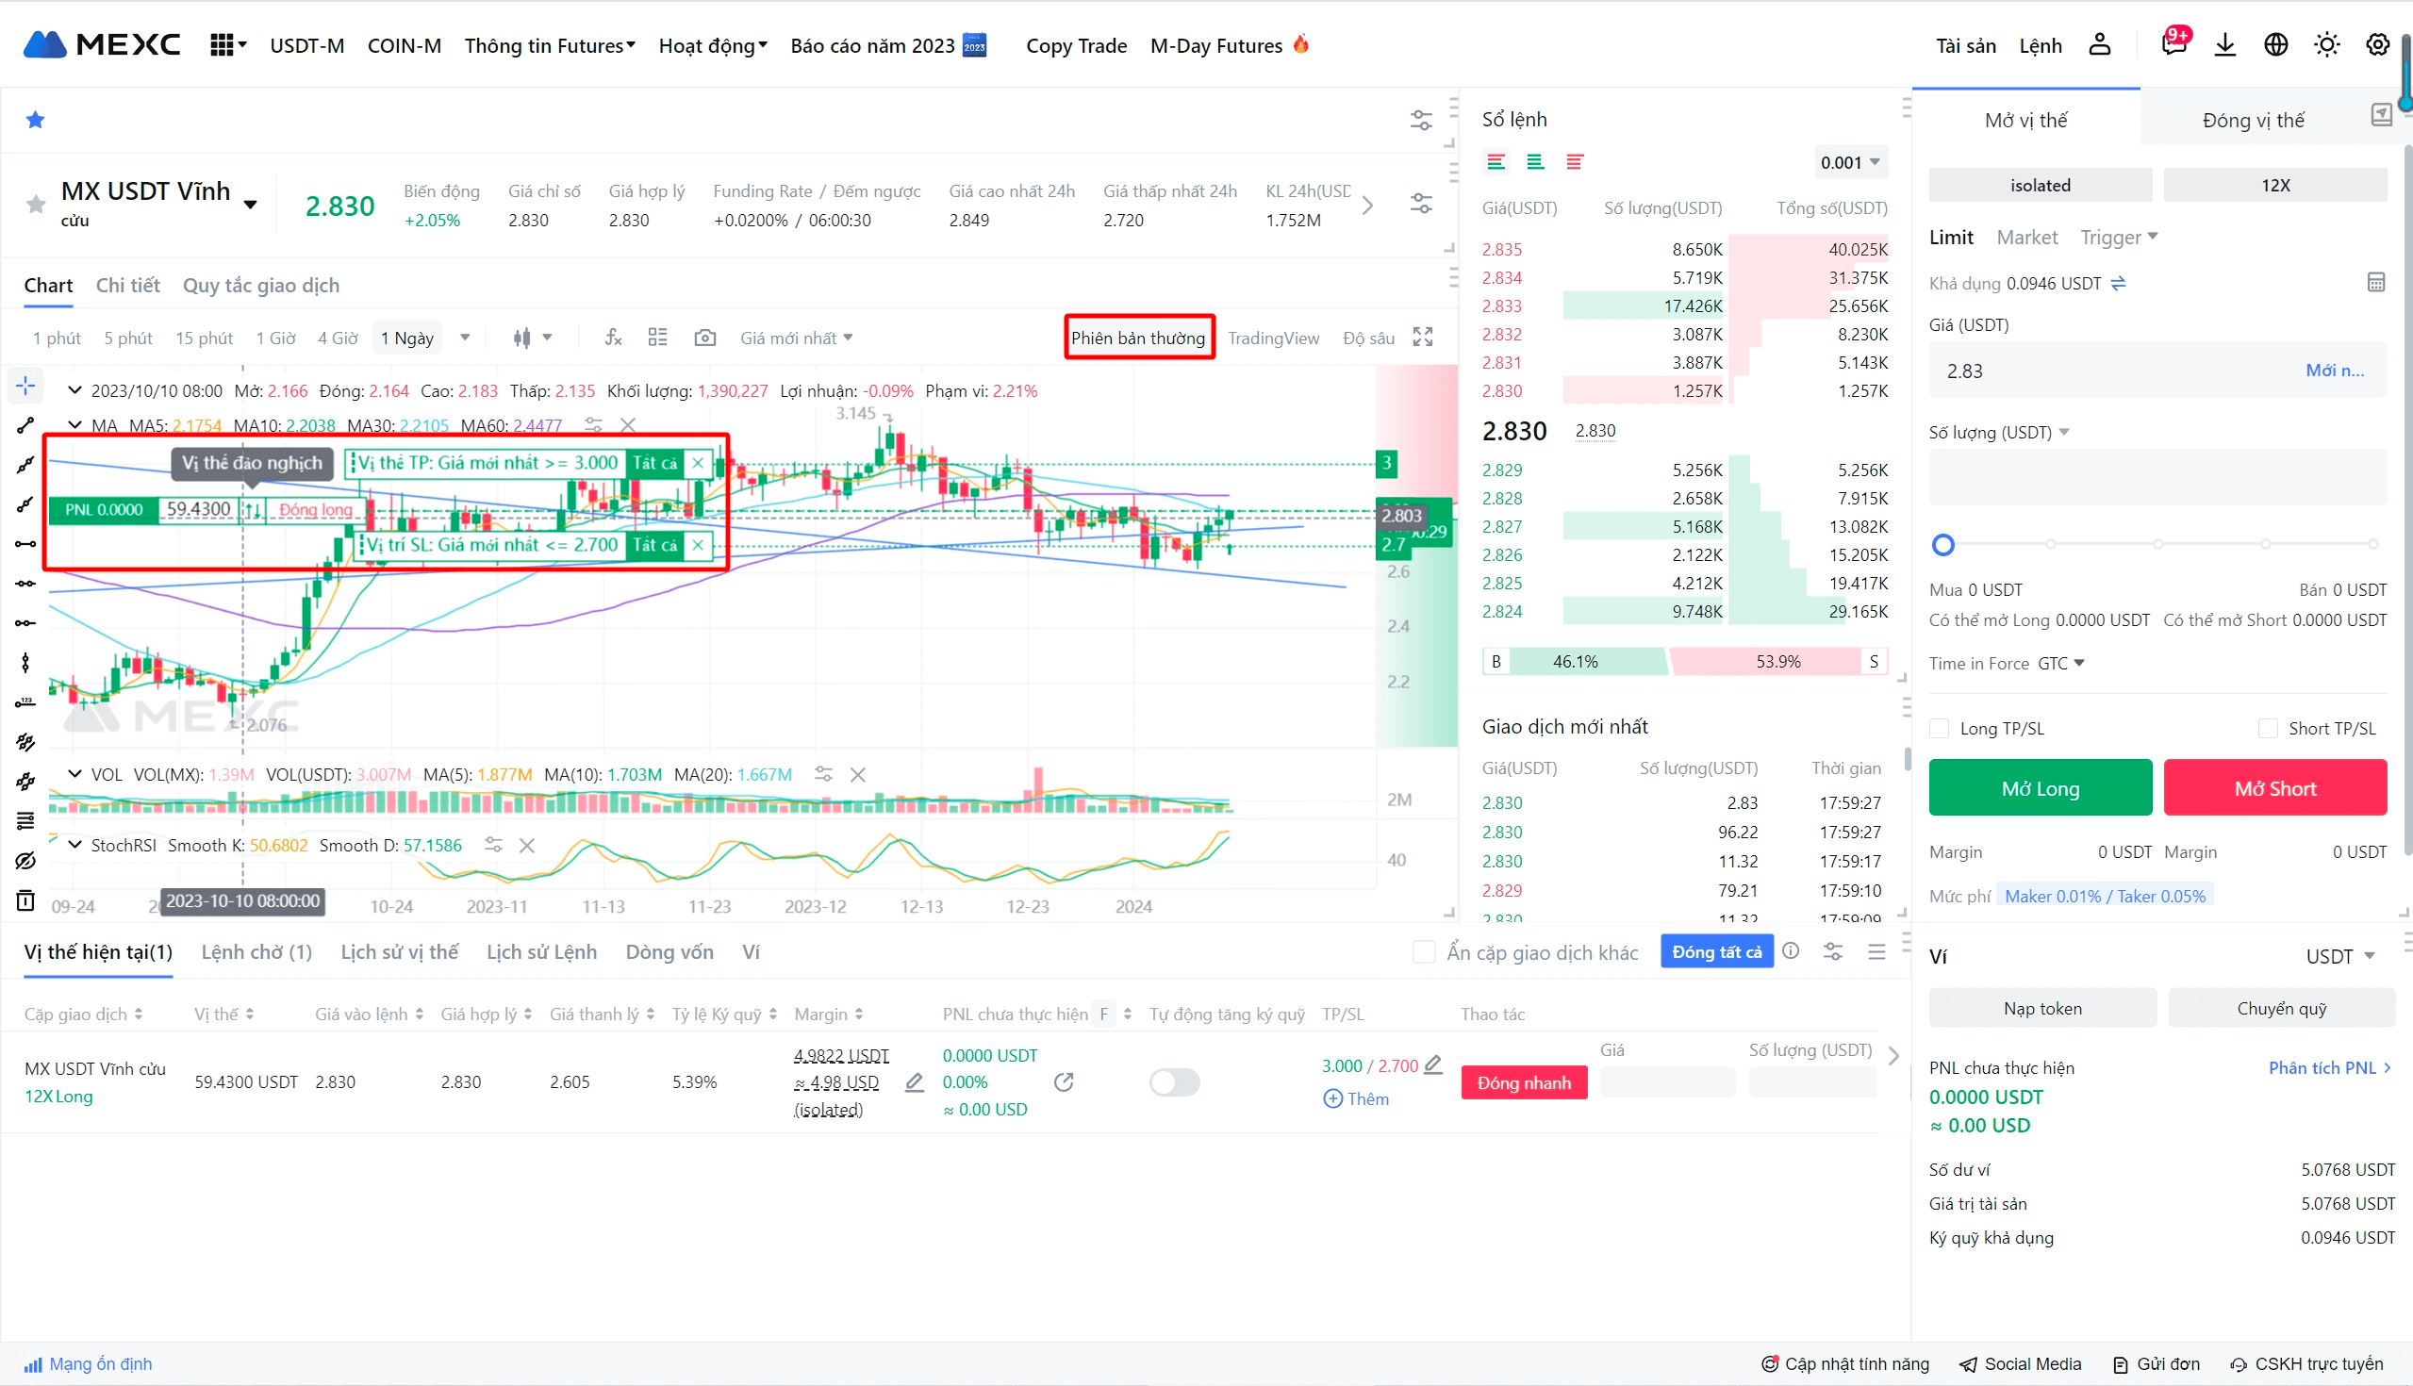Click the order quantity slider handle
The height and width of the screenshot is (1386, 2413).
pyautogui.click(x=1942, y=545)
